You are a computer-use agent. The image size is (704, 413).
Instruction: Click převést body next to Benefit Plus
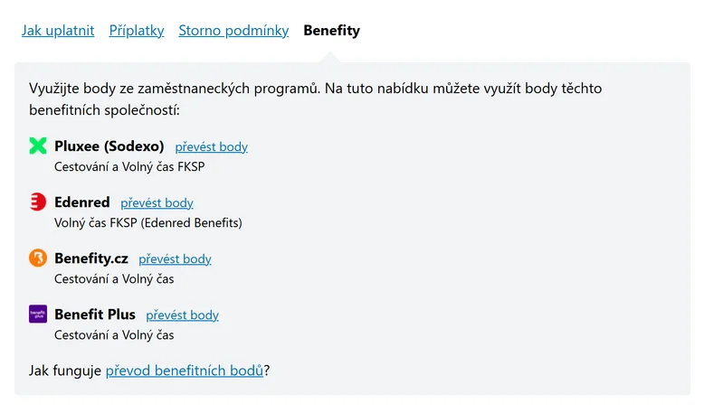182,315
